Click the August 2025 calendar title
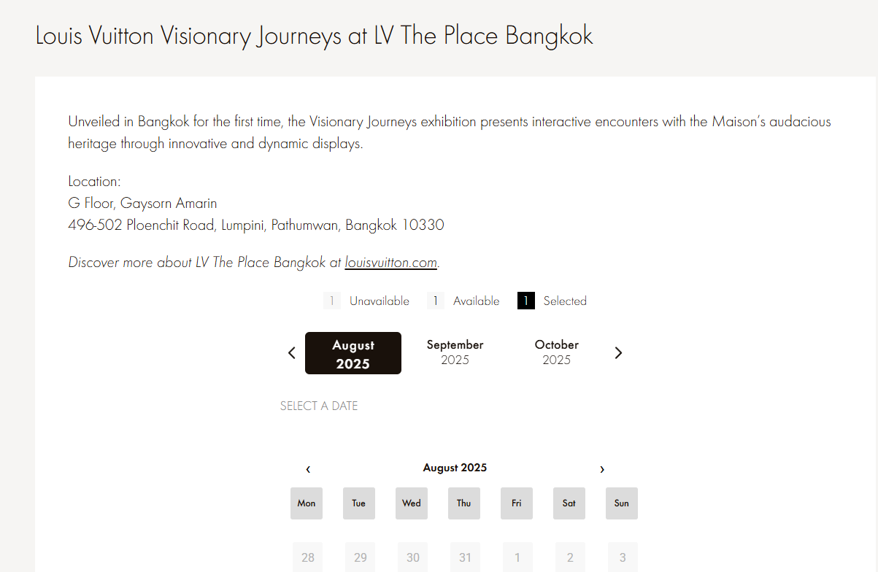 click(x=455, y=468)
